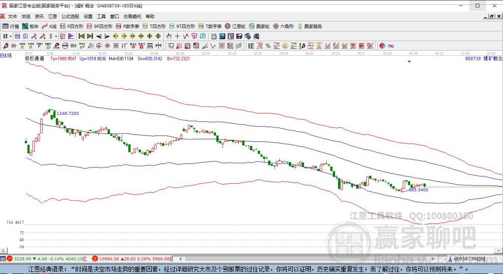503x274 pixels.
Task: Open the 行情 quotes view
Action: coord(10,27)
